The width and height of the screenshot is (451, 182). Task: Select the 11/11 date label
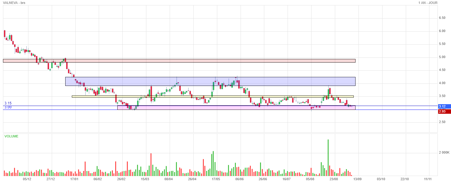tap(428, 179)
